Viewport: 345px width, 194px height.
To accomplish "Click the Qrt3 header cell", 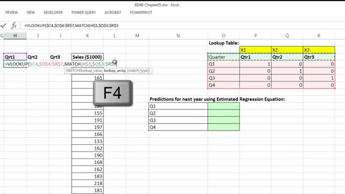I will pyautogui.click(x=60, y=57).
